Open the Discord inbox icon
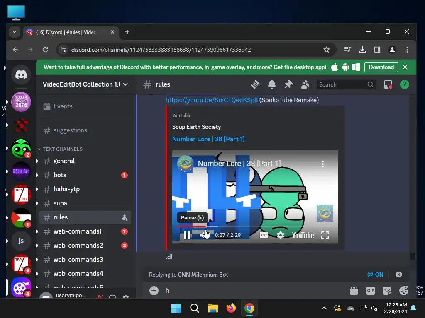This screenshot has width=425, height=318. click(x=388, y=84)
